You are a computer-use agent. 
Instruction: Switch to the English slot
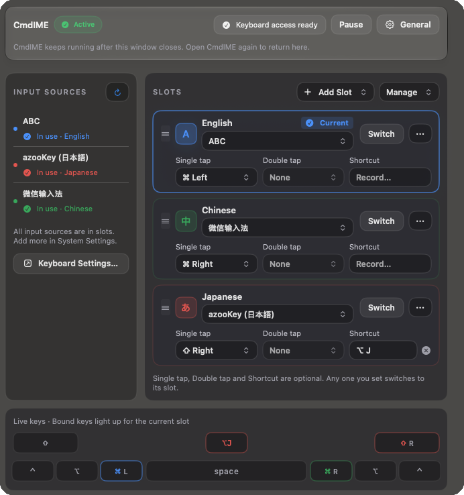[382, 134]
